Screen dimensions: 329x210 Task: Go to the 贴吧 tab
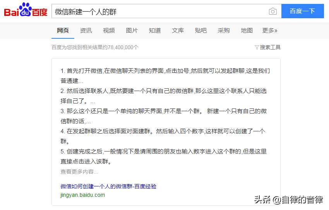coord(201,31)
